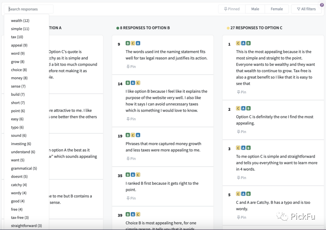Toggle the Male filter
Viewport: 326px width, 230px height.
point(255,9)
